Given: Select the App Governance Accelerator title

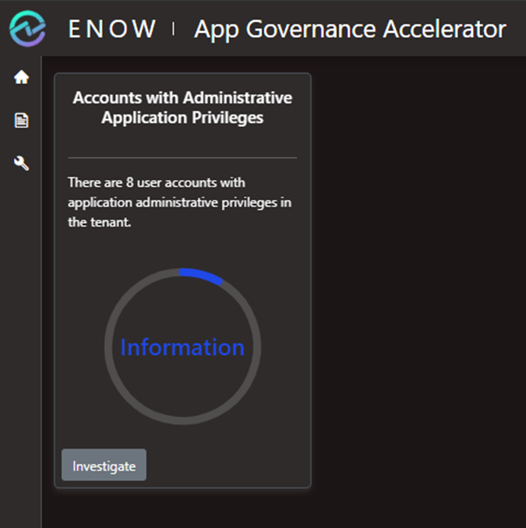Looking at the screenshot, I should (x=350, y=29).
